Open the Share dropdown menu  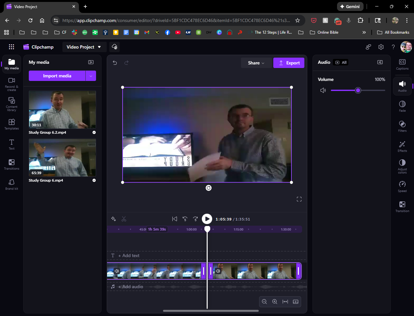pyautogui.click(x=256, y=63)
